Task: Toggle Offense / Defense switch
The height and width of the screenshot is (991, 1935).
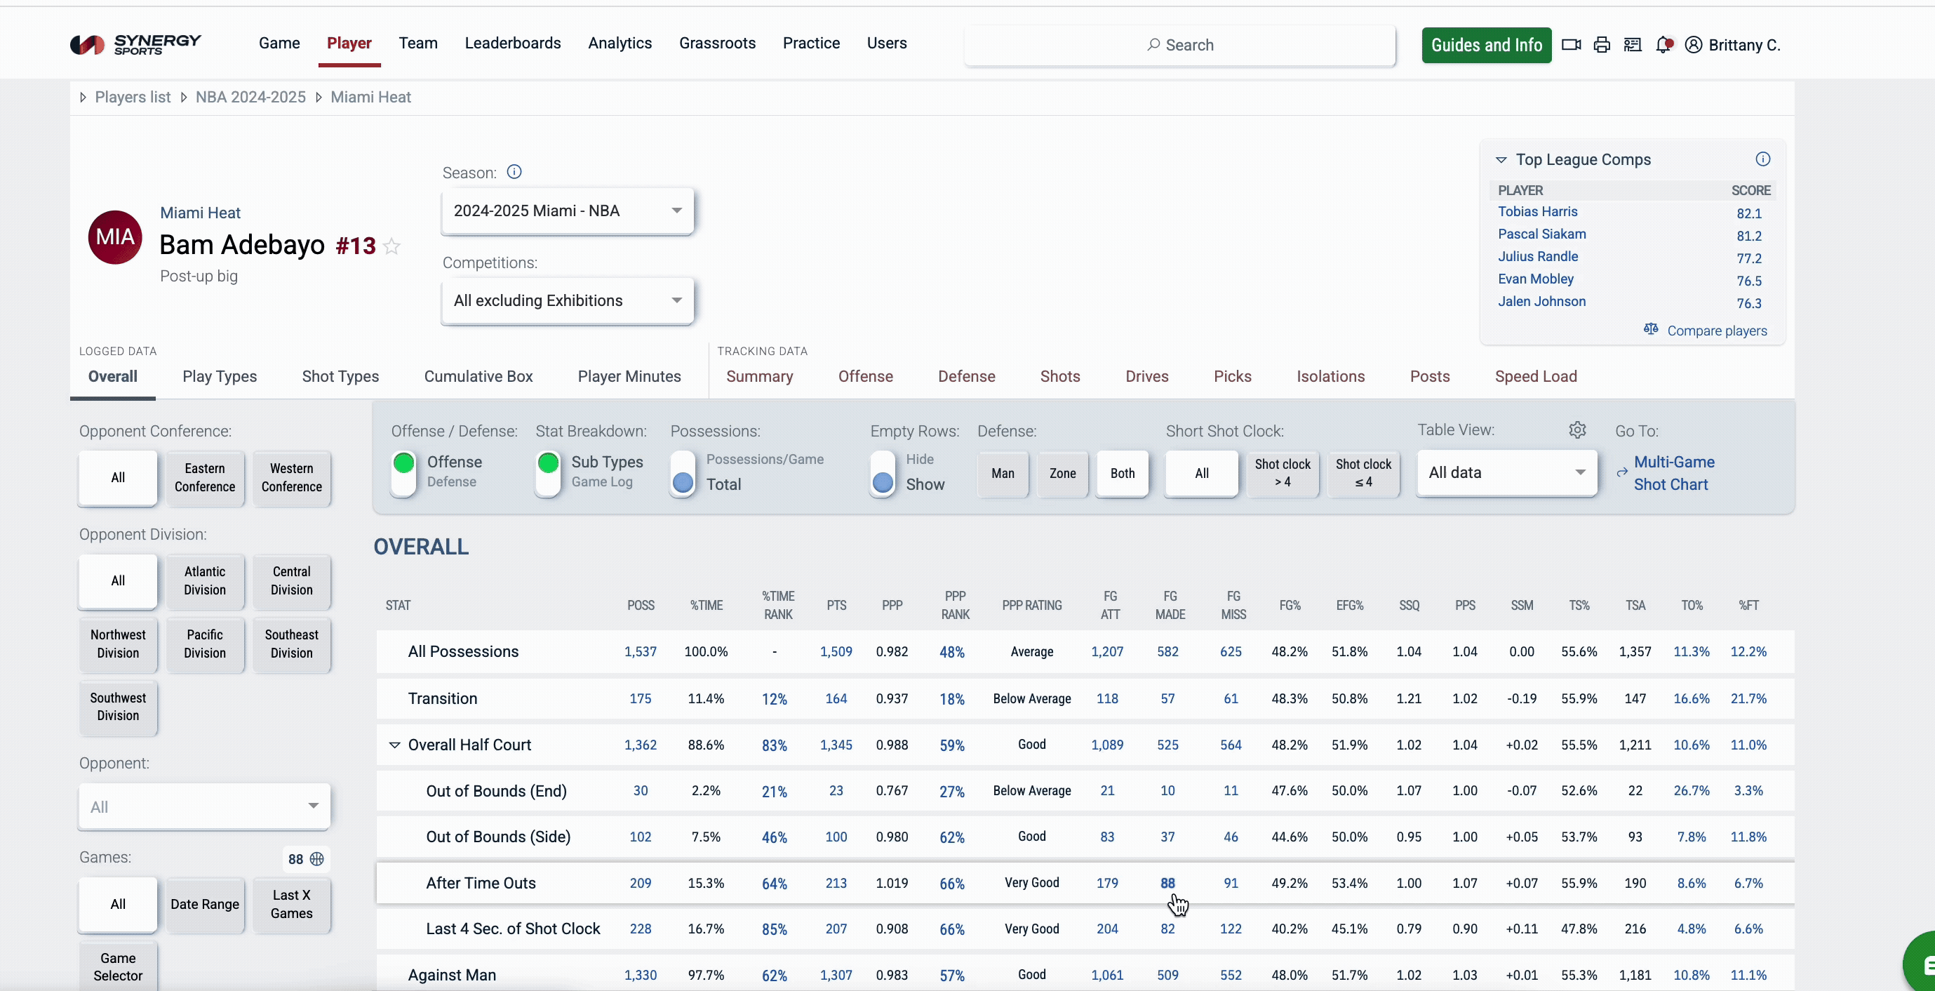Action: point(404,472)
